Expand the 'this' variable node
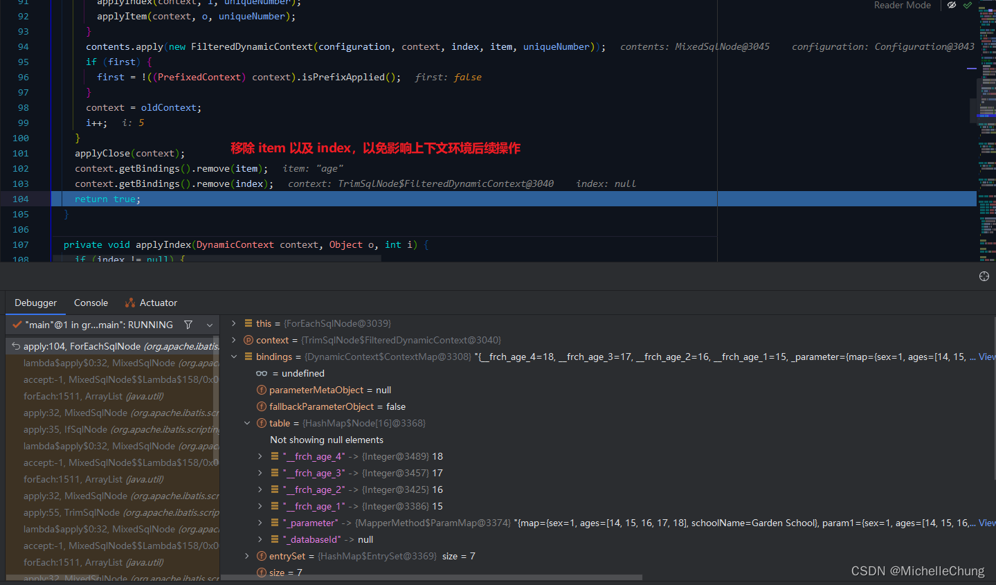 (233, 323)
